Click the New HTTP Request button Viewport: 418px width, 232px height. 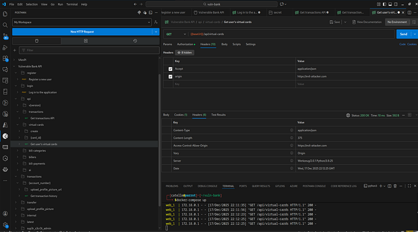tap(82, 32)
